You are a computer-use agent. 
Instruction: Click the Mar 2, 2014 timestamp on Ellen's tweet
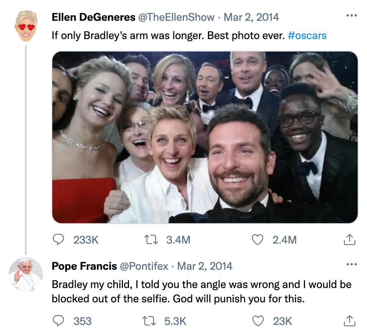pyautogui.click(x=251, y=17)
